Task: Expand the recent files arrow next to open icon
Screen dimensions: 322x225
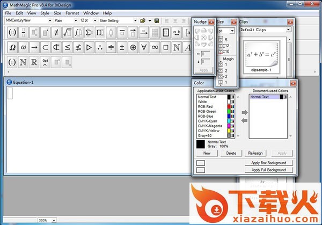Action: coord(150,20)
